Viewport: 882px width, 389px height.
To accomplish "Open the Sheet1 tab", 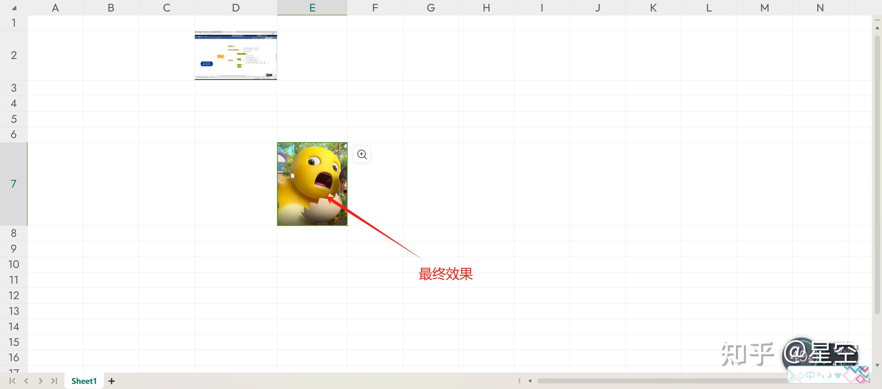I will [x=84, y=381].
